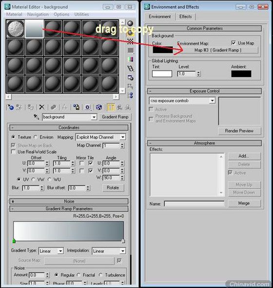Open the Mapping Explicit Map Channel dropdown
Screen dimensions: 273x288
click(x=123, y=137)
